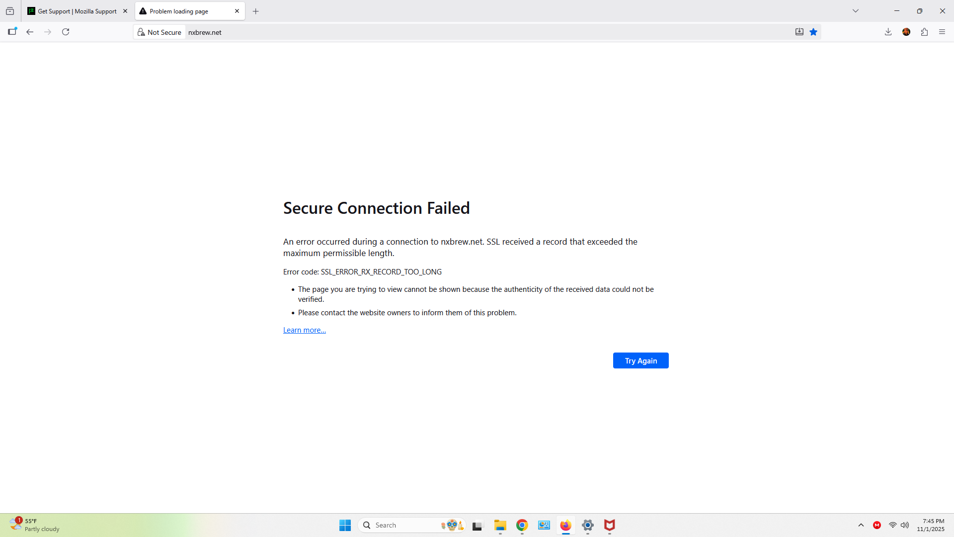This screenshot has height=537, width=954.
Task: Open the volume speaker tray icon
Action: (905, 525)
